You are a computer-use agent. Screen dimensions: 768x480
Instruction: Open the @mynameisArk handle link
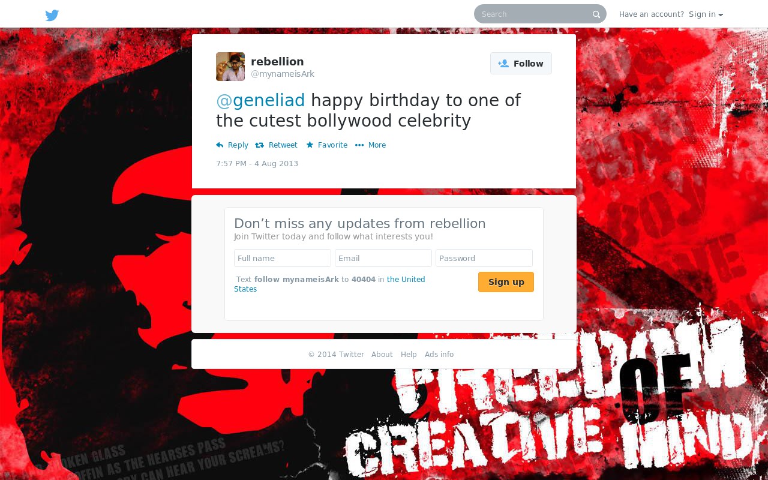point(283,74)
